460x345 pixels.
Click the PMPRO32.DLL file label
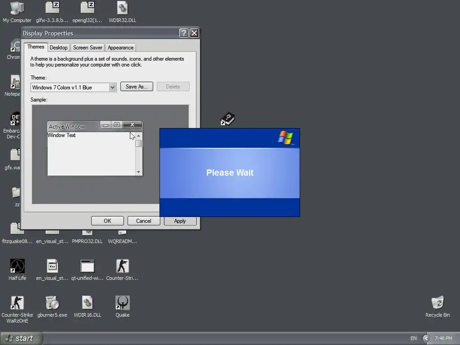point(87,241)
